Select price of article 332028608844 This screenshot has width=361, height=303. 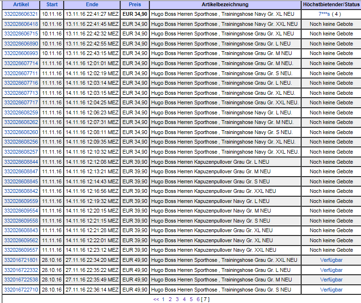pos(135,162)
